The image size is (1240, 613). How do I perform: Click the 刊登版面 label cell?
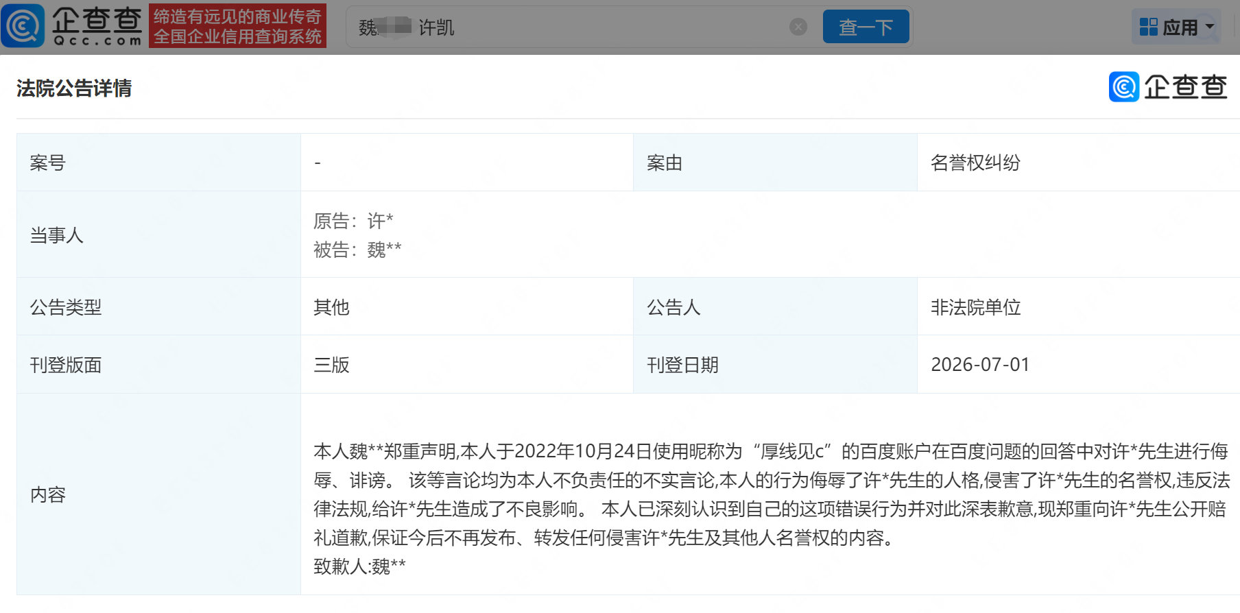[x=158, y=364]
